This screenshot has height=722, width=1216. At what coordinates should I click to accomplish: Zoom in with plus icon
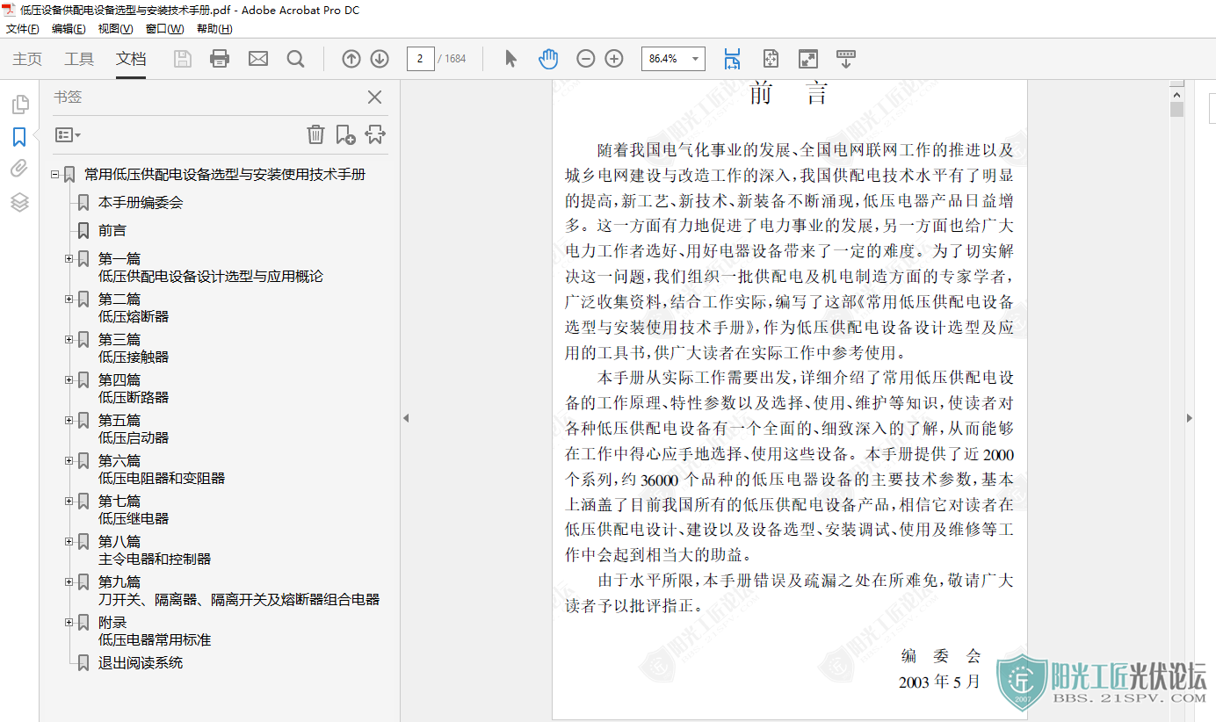[614, 59]
